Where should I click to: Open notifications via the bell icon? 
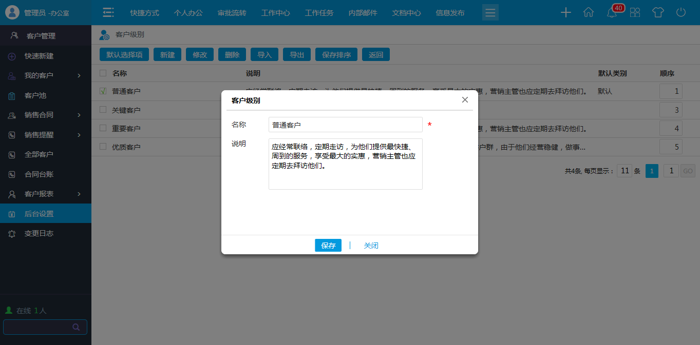[x=611, y=12]
